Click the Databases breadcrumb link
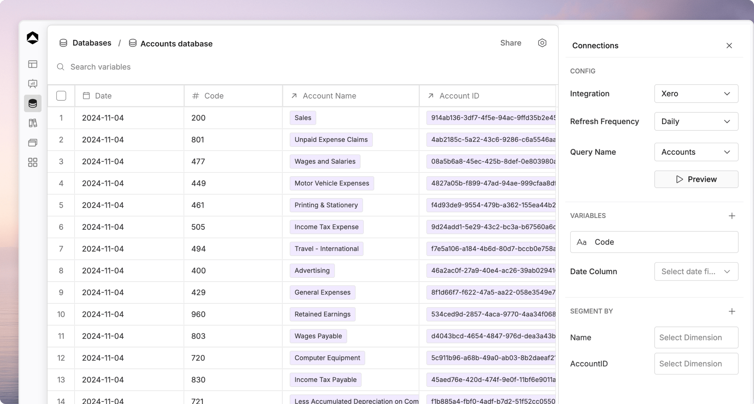Screen dimensions: 754x404 [x=92, y=43]
